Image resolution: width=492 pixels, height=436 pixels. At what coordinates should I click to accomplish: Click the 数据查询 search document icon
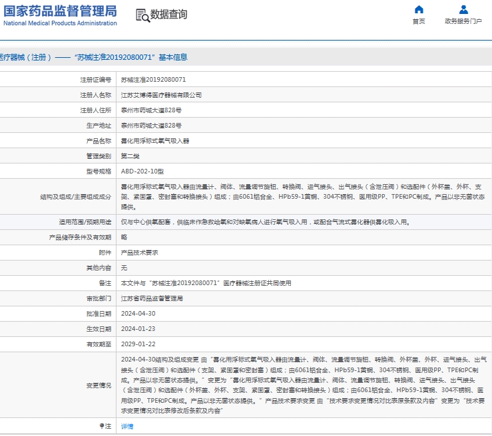pyautogui.click(x=142, y=15)
